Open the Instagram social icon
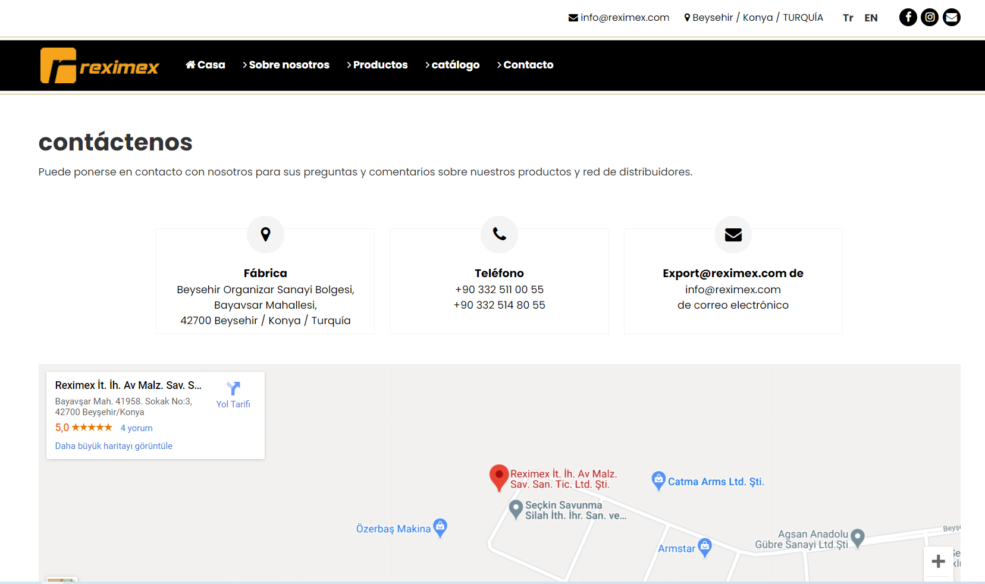Screen dimensions: 985x584 point(930,17)
